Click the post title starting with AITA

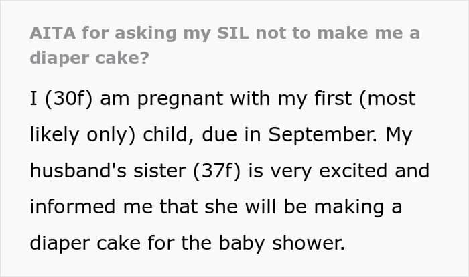[x=224, y=33]
